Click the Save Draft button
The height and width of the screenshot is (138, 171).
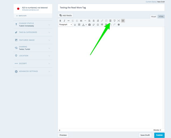click(145, 135)
